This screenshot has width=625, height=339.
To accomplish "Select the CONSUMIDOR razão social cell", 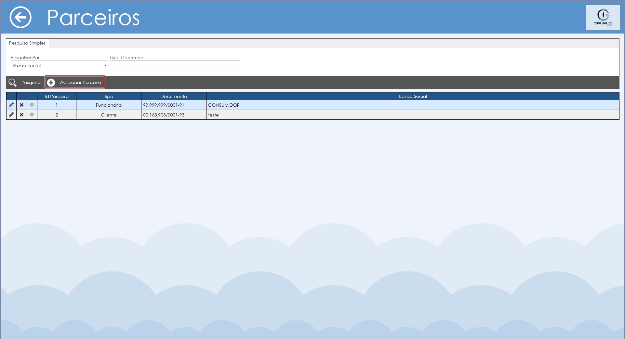I will pyautogui.click(x=413, y=105).
